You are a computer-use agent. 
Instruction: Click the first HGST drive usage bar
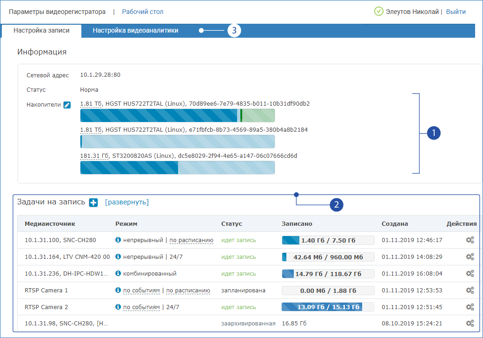tap(177, 115)
